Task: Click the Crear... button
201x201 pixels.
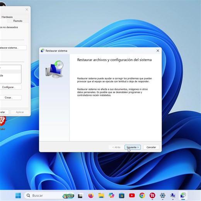Action: (x=10, y=98)
